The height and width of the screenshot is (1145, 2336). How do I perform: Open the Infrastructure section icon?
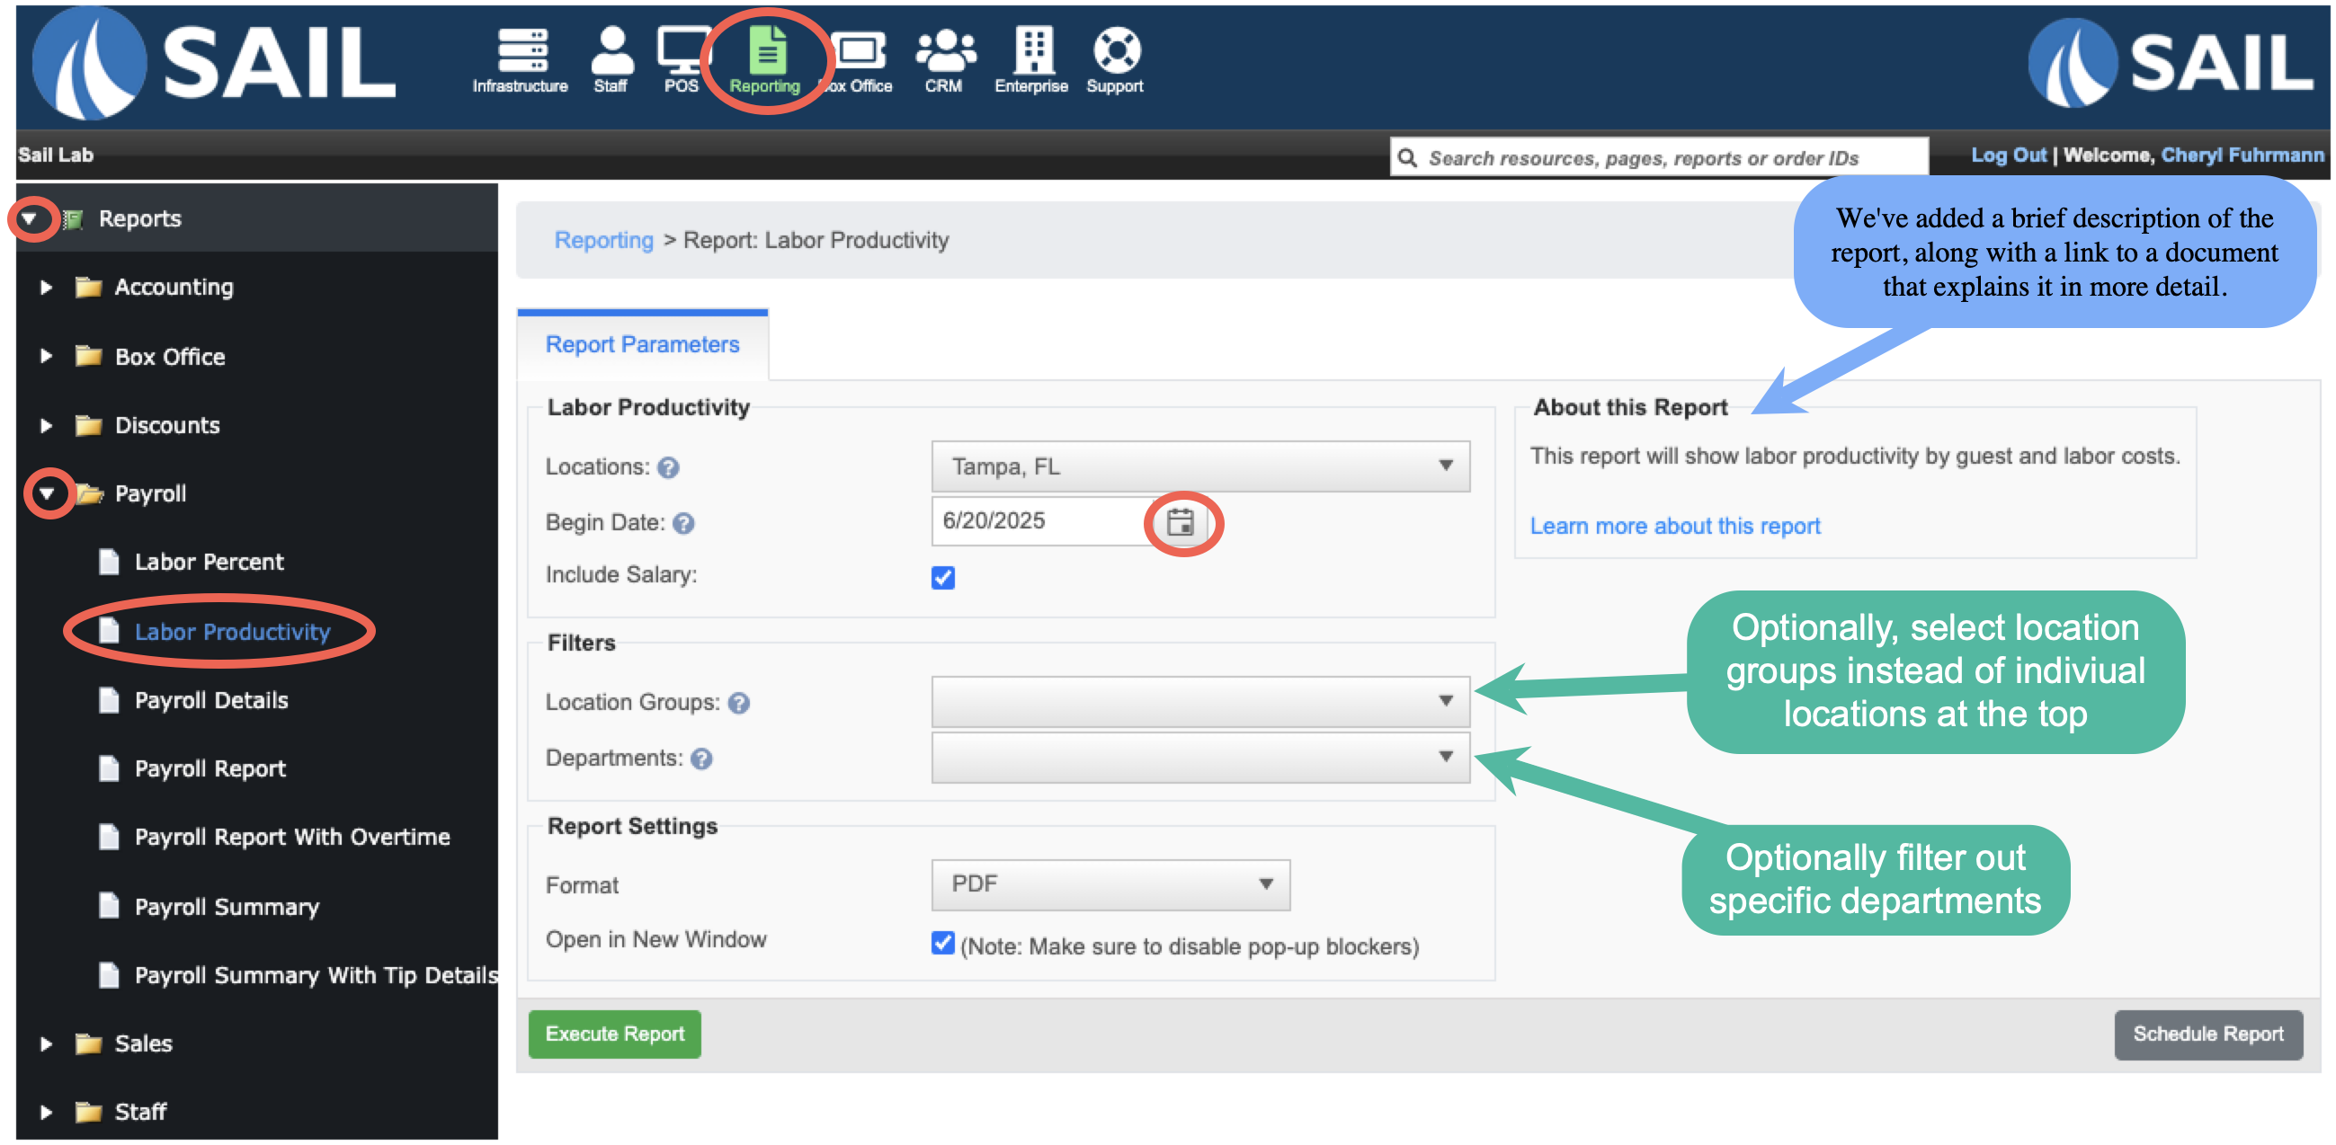coord(521,49)
